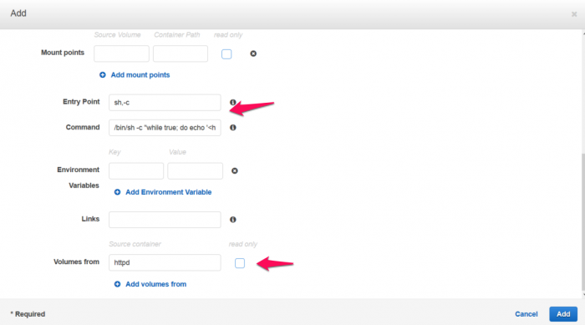This screenshot has height=325, width=585.
Task: Cancel the Add dialog
Action: 526,314
